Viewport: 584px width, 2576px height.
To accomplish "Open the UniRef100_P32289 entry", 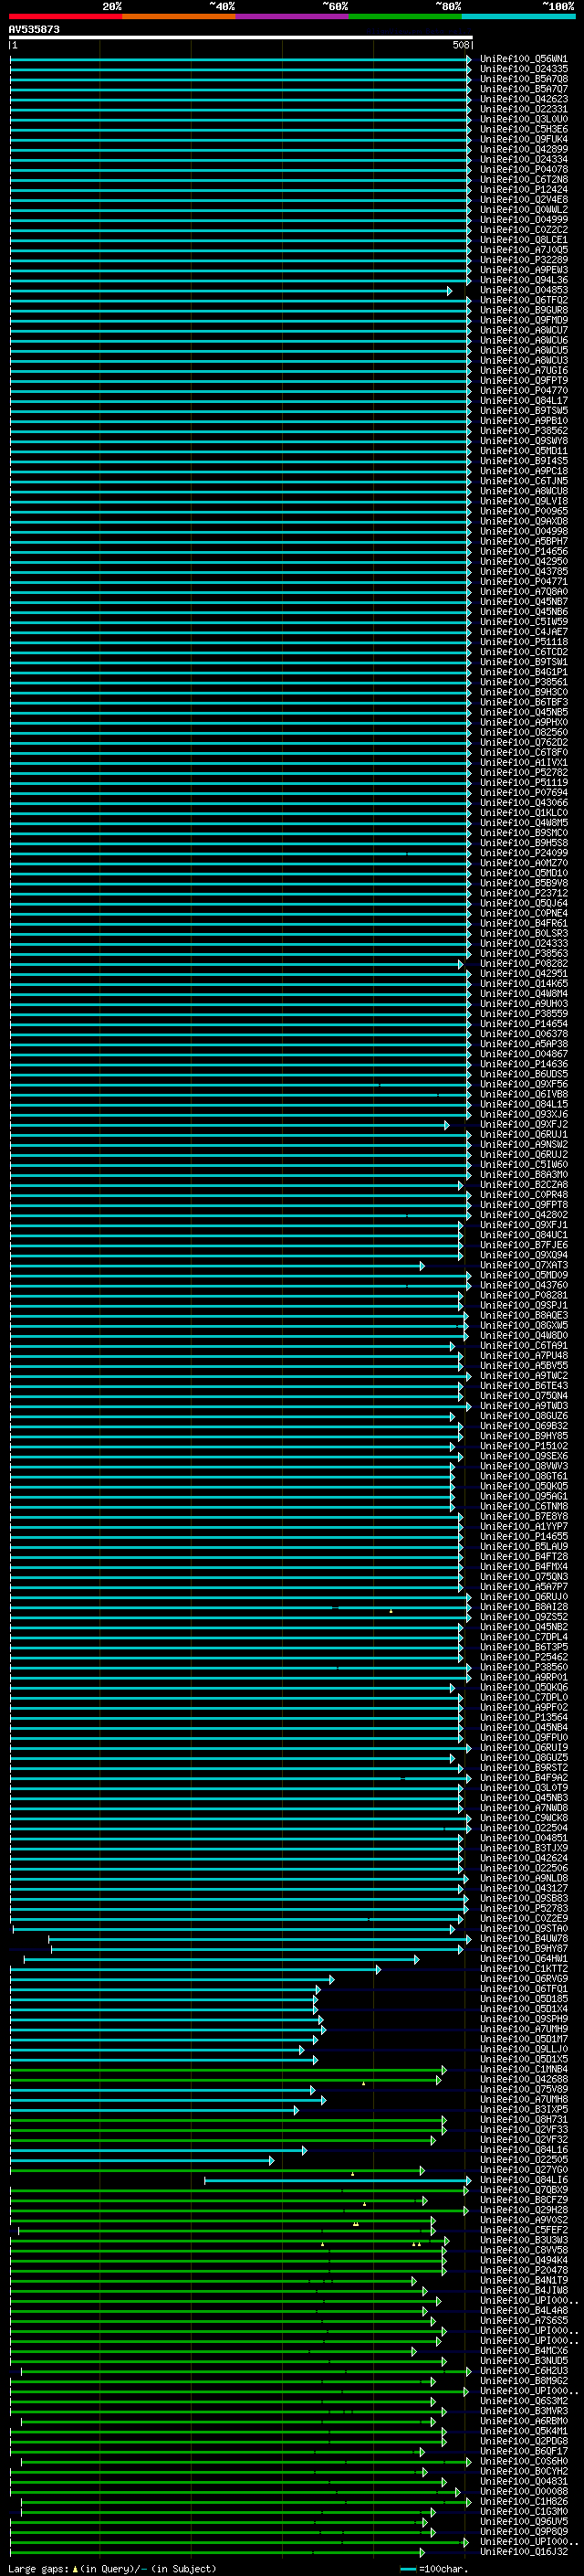I will [524, 260].
